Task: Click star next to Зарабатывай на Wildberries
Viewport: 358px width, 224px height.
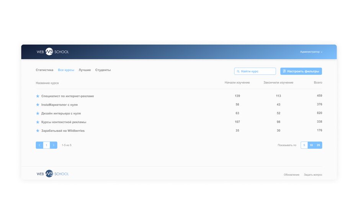Action: point(38,131)
